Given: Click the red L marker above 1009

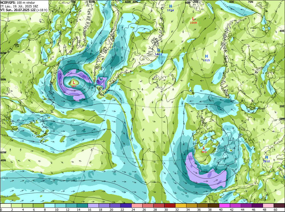Looking at the screenshot, I should pyautogui.click(x=193, y=19).
